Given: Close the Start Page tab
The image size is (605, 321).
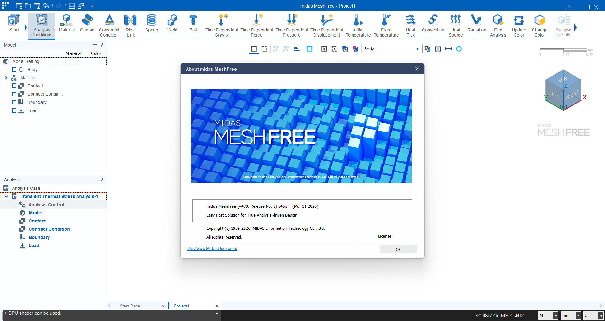Looking at the screenshot, I should (163, 306).
